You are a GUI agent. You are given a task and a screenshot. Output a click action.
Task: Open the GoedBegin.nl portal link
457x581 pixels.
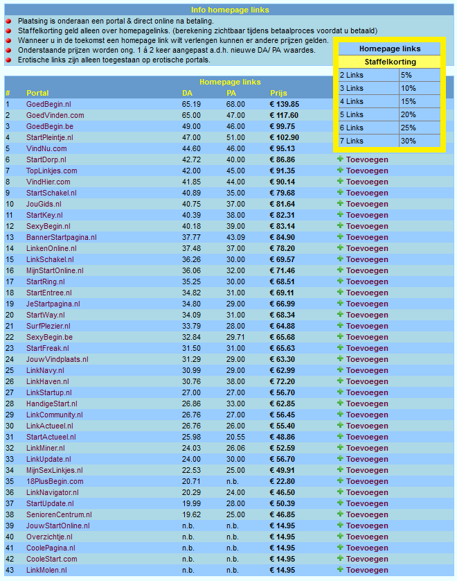click(48, 104)
